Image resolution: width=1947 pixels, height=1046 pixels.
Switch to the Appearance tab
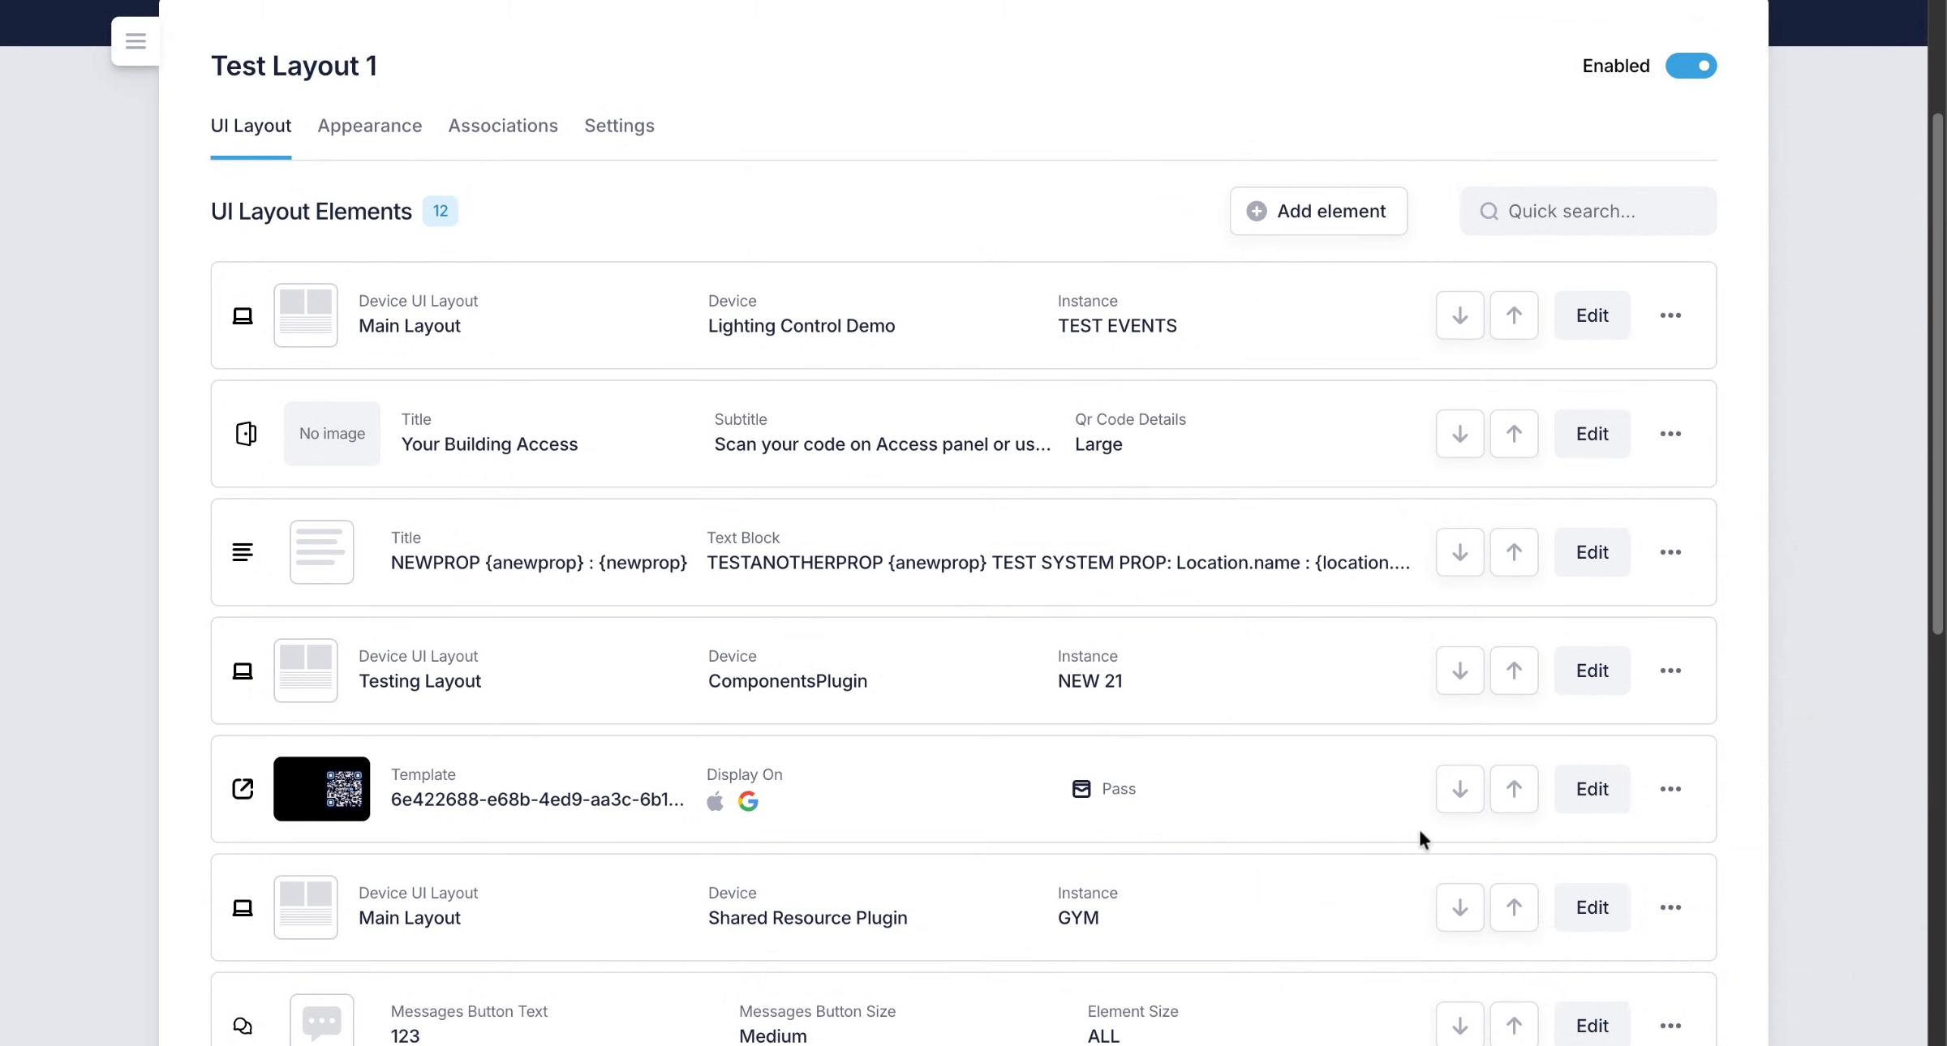[x=369, y=126]
